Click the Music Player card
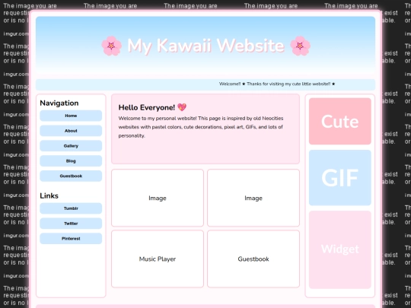This screenshot has width=411, height=308. [x=158, y=259]
